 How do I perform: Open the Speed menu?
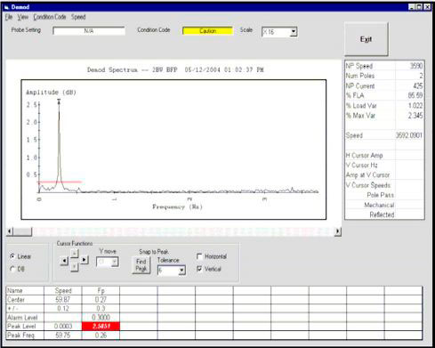[78, 17]
